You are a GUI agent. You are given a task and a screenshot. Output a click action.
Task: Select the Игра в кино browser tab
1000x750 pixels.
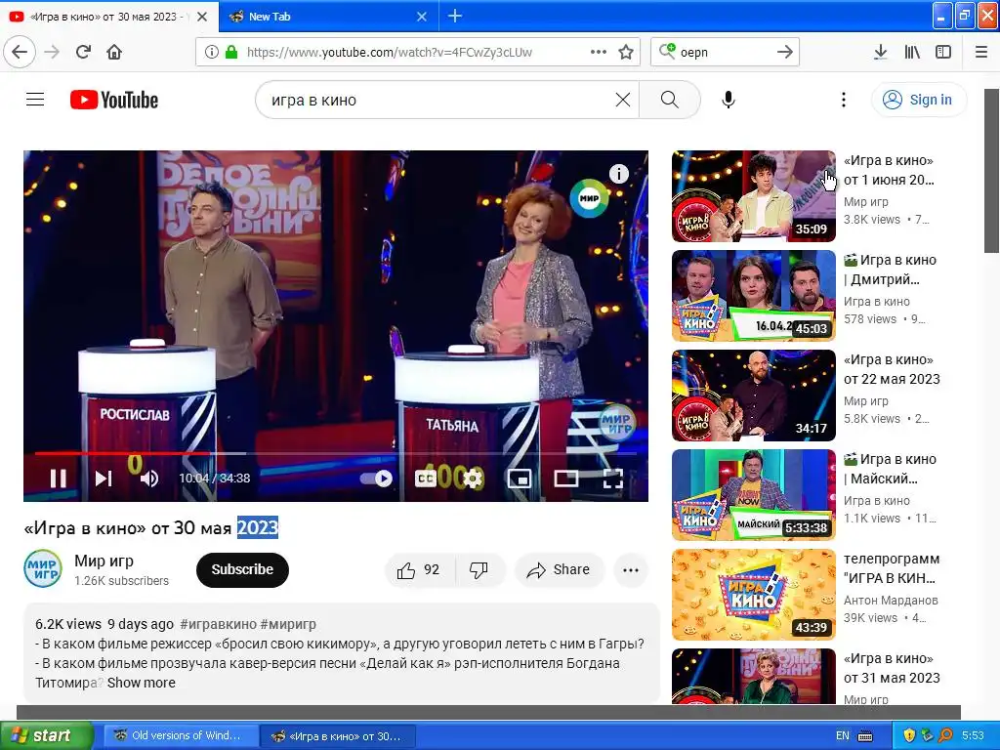[x=109, y=17]
